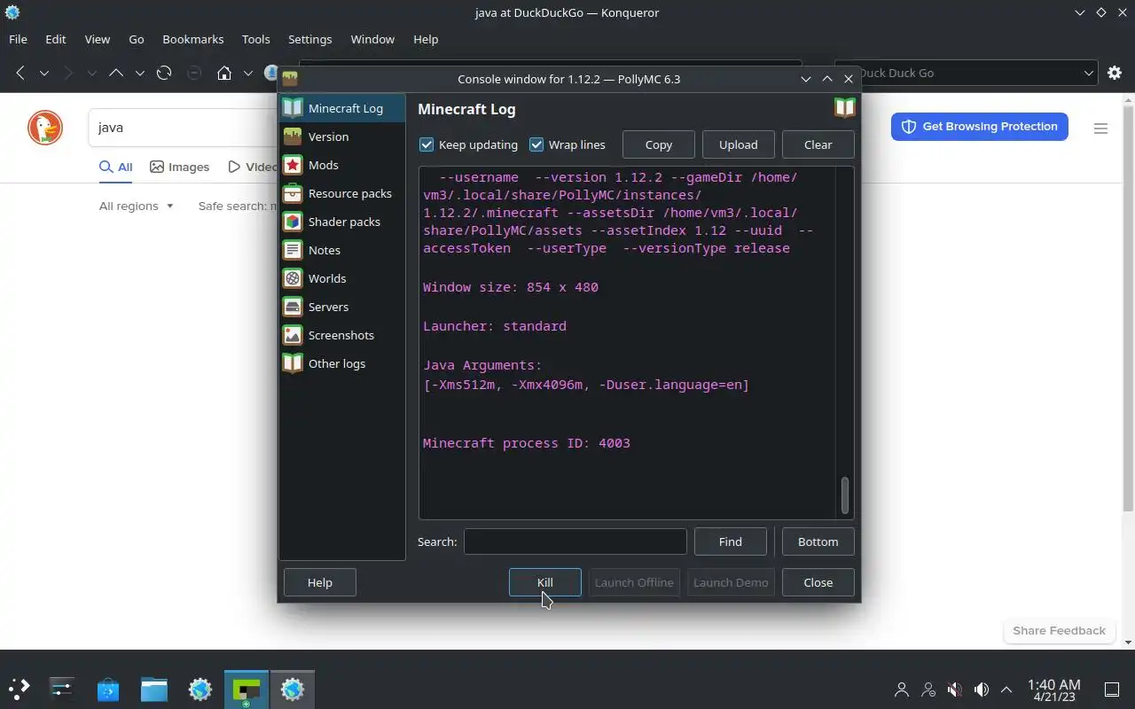Copy the Minecraft log

pyautogui.click(x=659, y=144)
